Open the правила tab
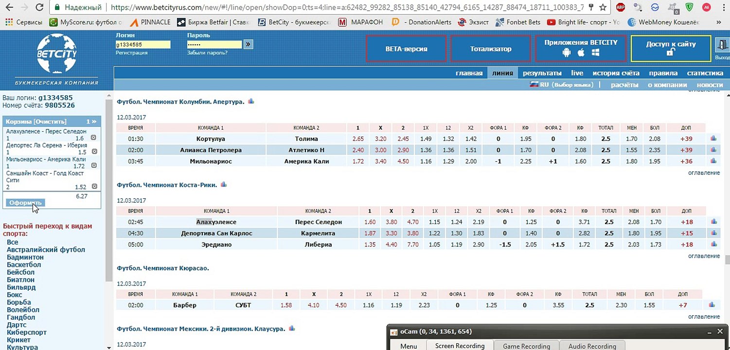Image resolution: width=730 pixels, height=350 pixels. 663,73
